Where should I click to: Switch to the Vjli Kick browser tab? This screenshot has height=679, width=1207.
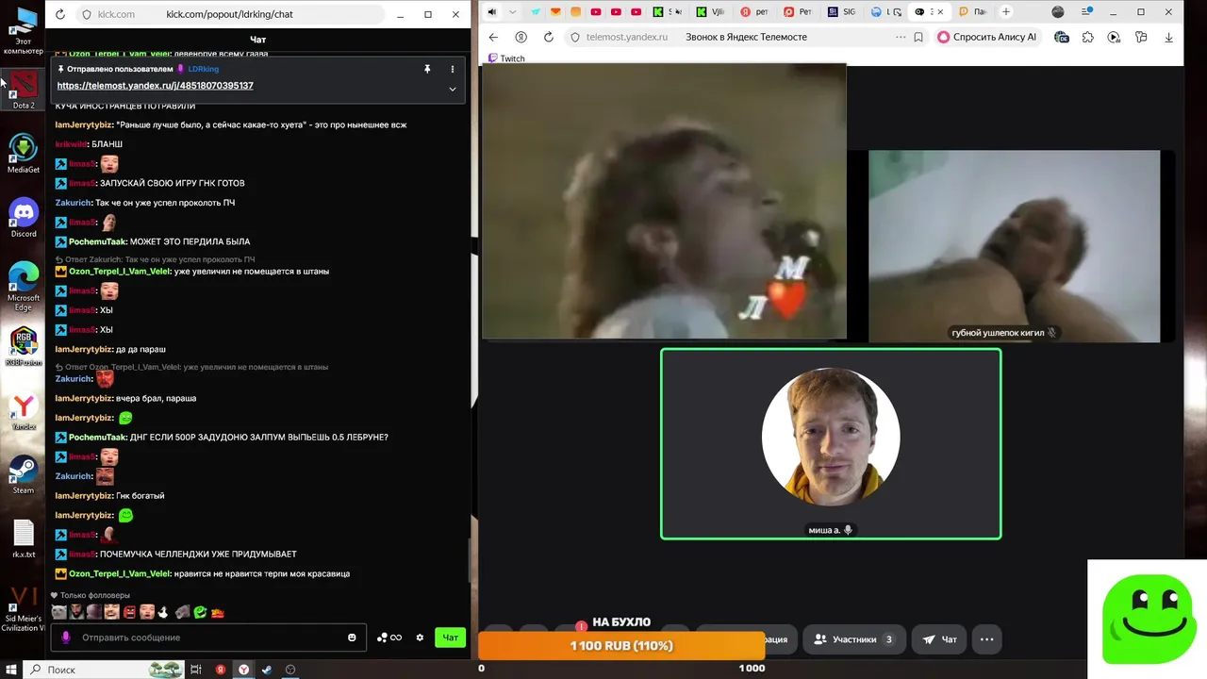(710, 12)
